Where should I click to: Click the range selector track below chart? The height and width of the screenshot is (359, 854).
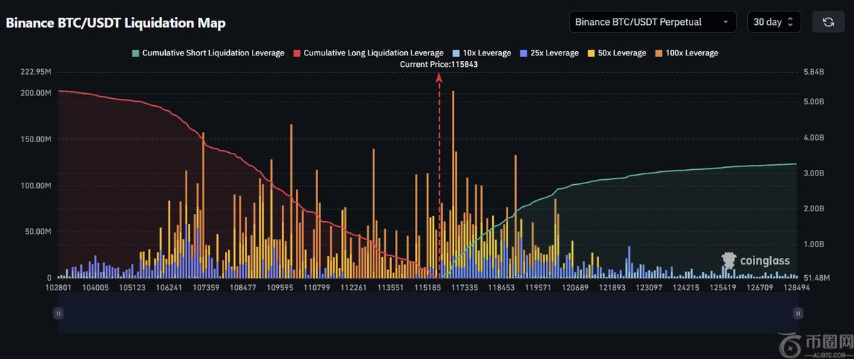(x=427, y=313)
